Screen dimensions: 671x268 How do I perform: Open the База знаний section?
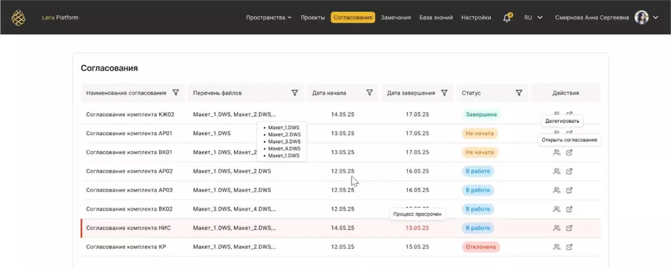(436, 18)
